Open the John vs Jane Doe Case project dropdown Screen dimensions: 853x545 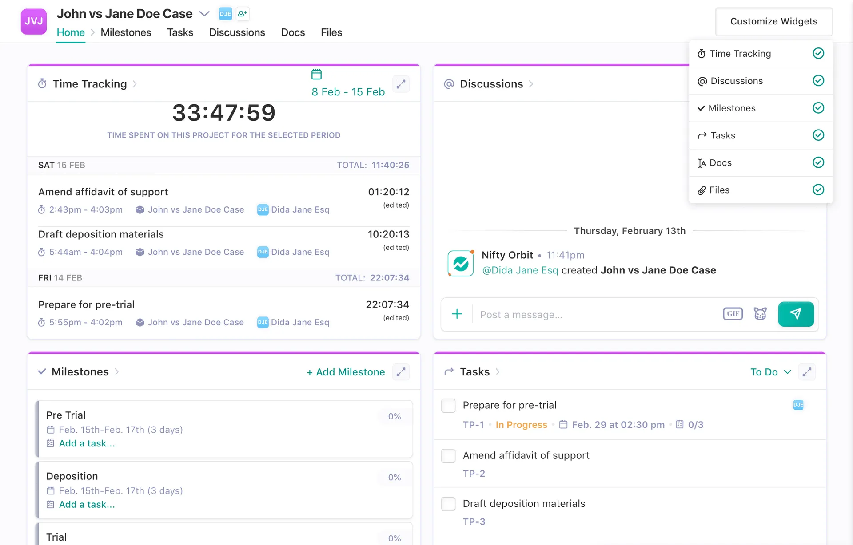[x=205, y=14]
